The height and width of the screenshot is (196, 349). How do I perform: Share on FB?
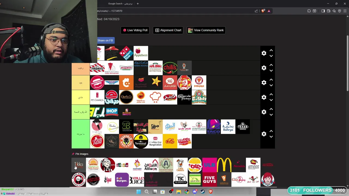[105, 40]
